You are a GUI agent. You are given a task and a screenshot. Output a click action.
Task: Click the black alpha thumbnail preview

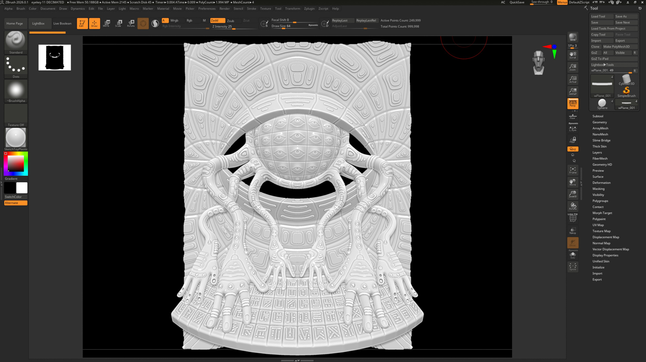[x=55, y=57]
